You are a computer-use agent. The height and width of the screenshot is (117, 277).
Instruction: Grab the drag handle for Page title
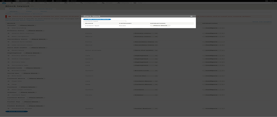8,81
